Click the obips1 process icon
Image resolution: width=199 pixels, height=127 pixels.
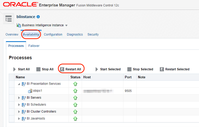click(30, 91)
